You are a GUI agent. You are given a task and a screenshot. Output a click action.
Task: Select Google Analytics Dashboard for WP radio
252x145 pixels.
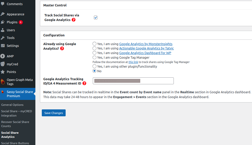point(95,53)
